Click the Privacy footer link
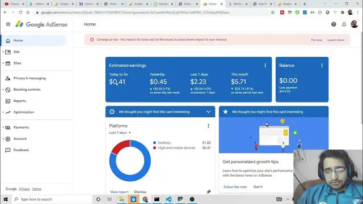Image resolution: width=363 pixels, height=204 pixels. [24, 189]
